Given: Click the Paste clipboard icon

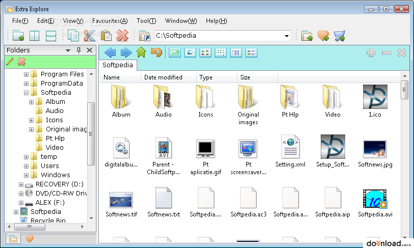Looking at the screenshot, I should pyautogui.click(x=106, y=36).
